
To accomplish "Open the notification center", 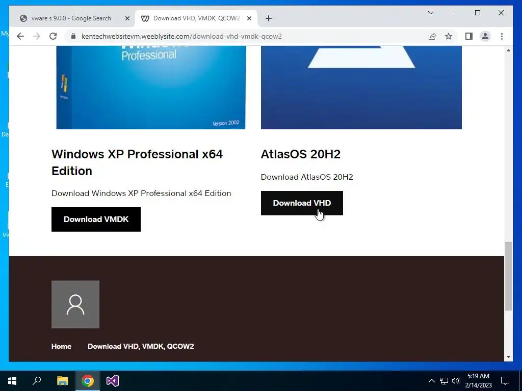I will [x=505, y=381].
